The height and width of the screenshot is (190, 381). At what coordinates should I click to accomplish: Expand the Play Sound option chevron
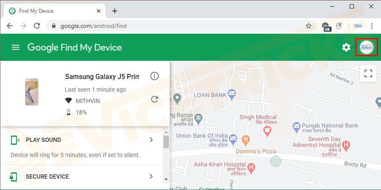click(x=151, y=140)
